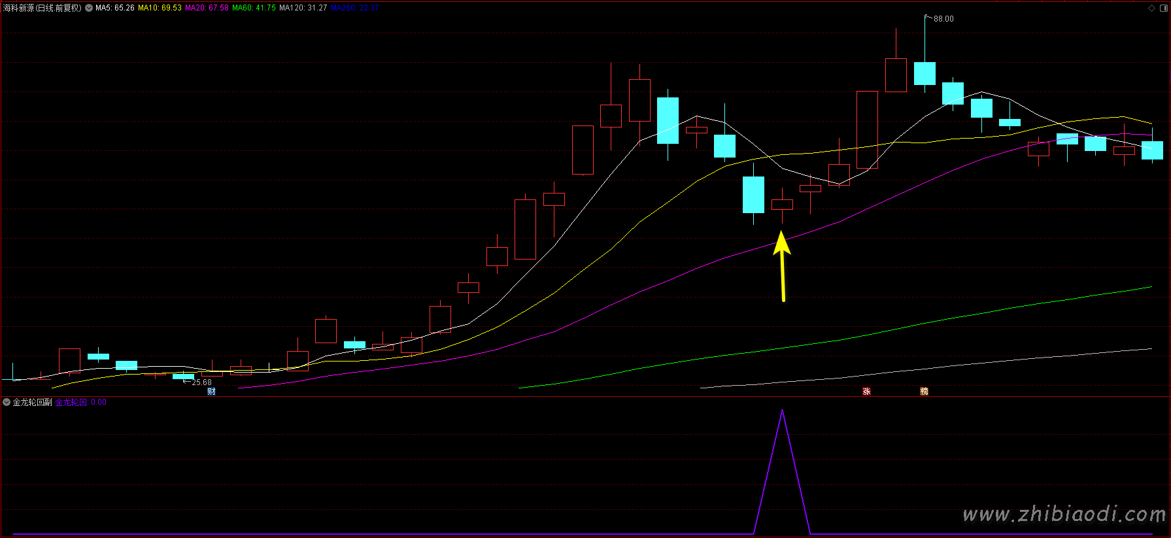1171x538 pixels.
Task: Click the 财 financial marker icon
Action: click(x=211, y=392)
